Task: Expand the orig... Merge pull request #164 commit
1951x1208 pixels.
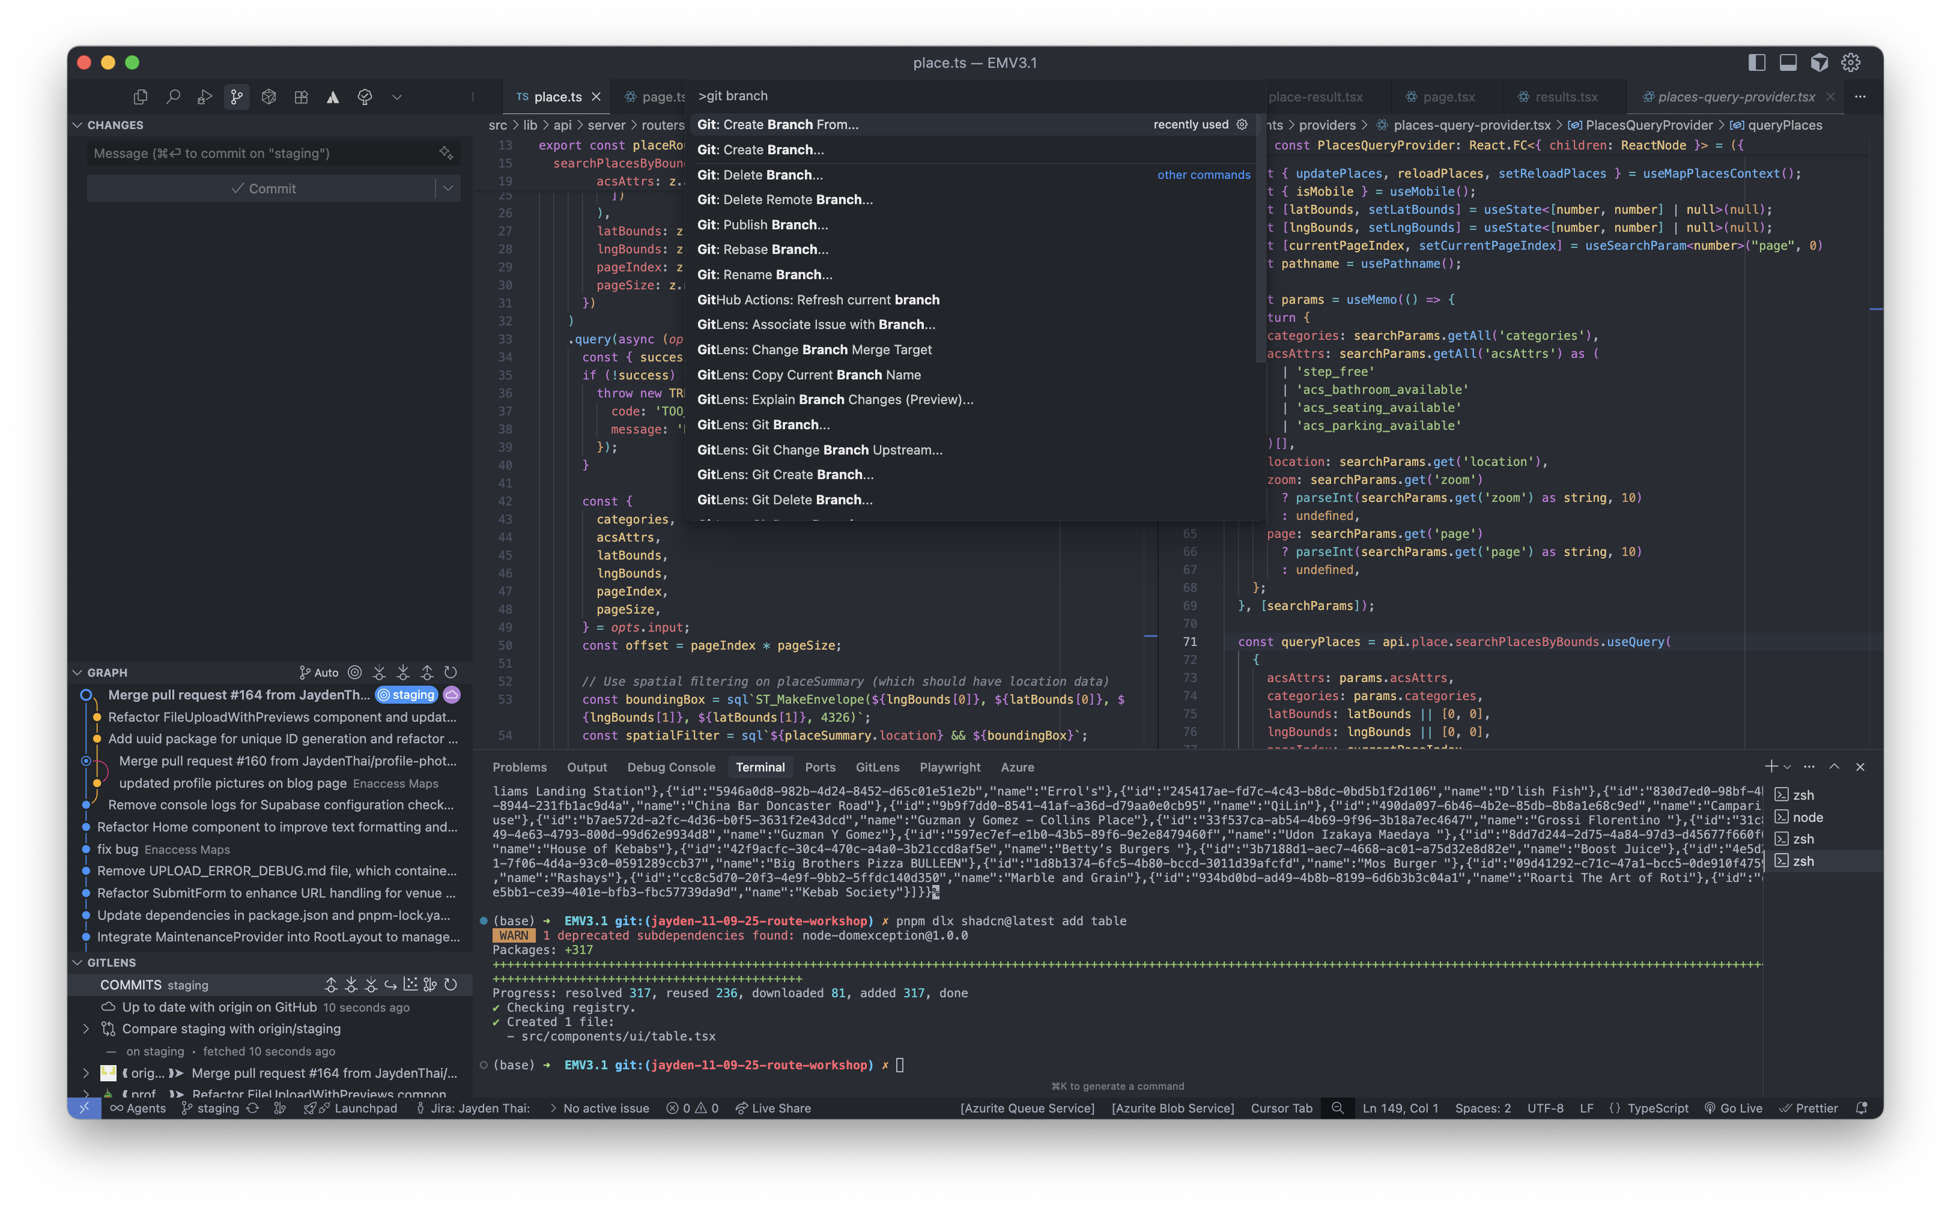Action: (x=86, y=1073)
